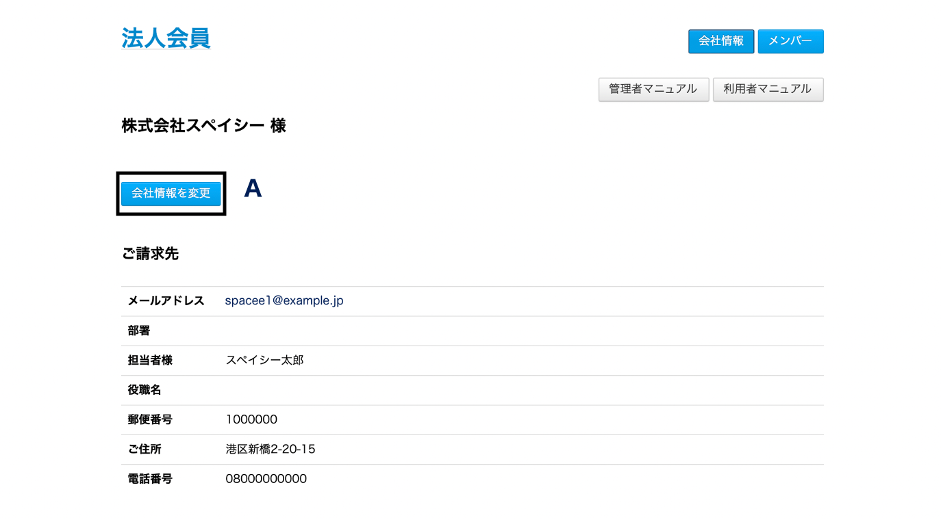Viewport: 941px width, 520px height.
Task: Open the 会社情報 tab
Action: 720,41
